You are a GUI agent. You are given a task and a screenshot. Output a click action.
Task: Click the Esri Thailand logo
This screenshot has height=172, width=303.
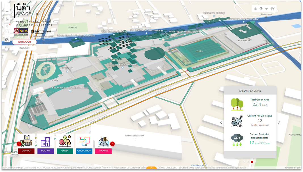(x=41, y=31)
